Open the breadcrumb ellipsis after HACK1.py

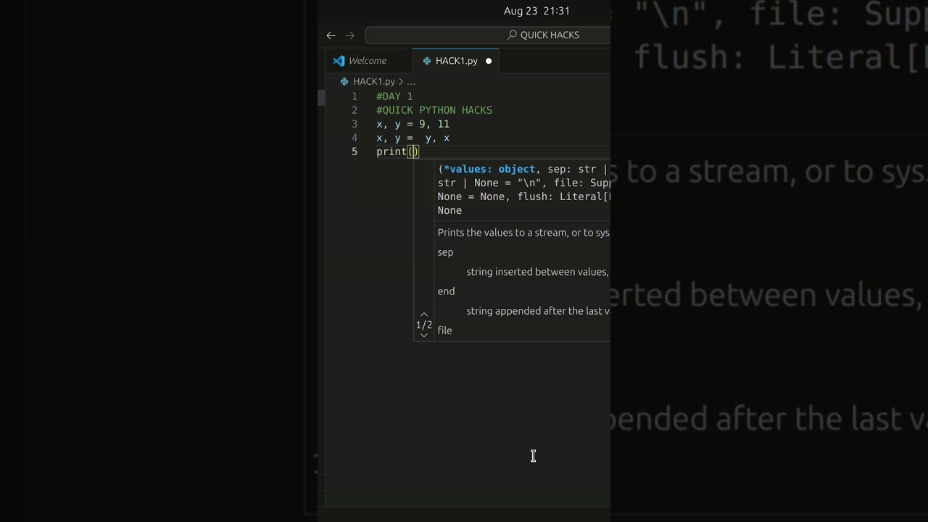pos(411,82)
